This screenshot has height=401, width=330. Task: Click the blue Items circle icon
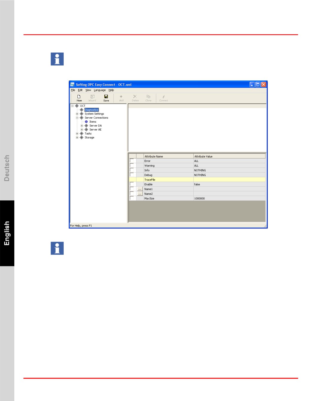[86, 122]
